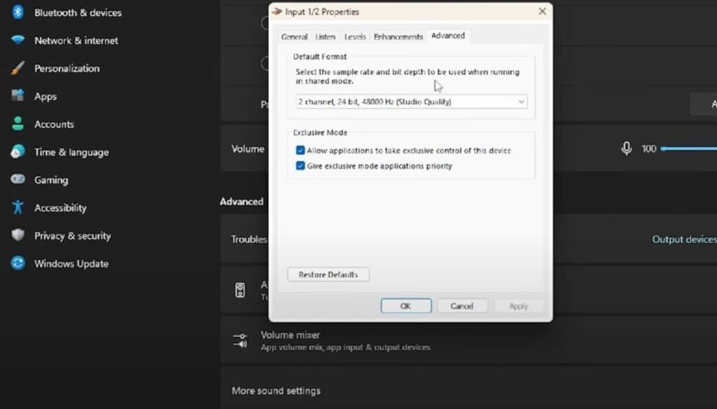Switch to the Listen tab

tap(325, 36)
